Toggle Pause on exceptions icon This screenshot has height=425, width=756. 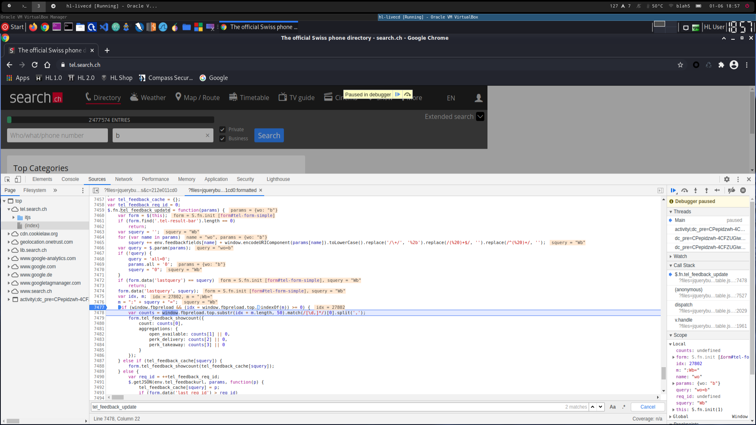click(743, 190)
